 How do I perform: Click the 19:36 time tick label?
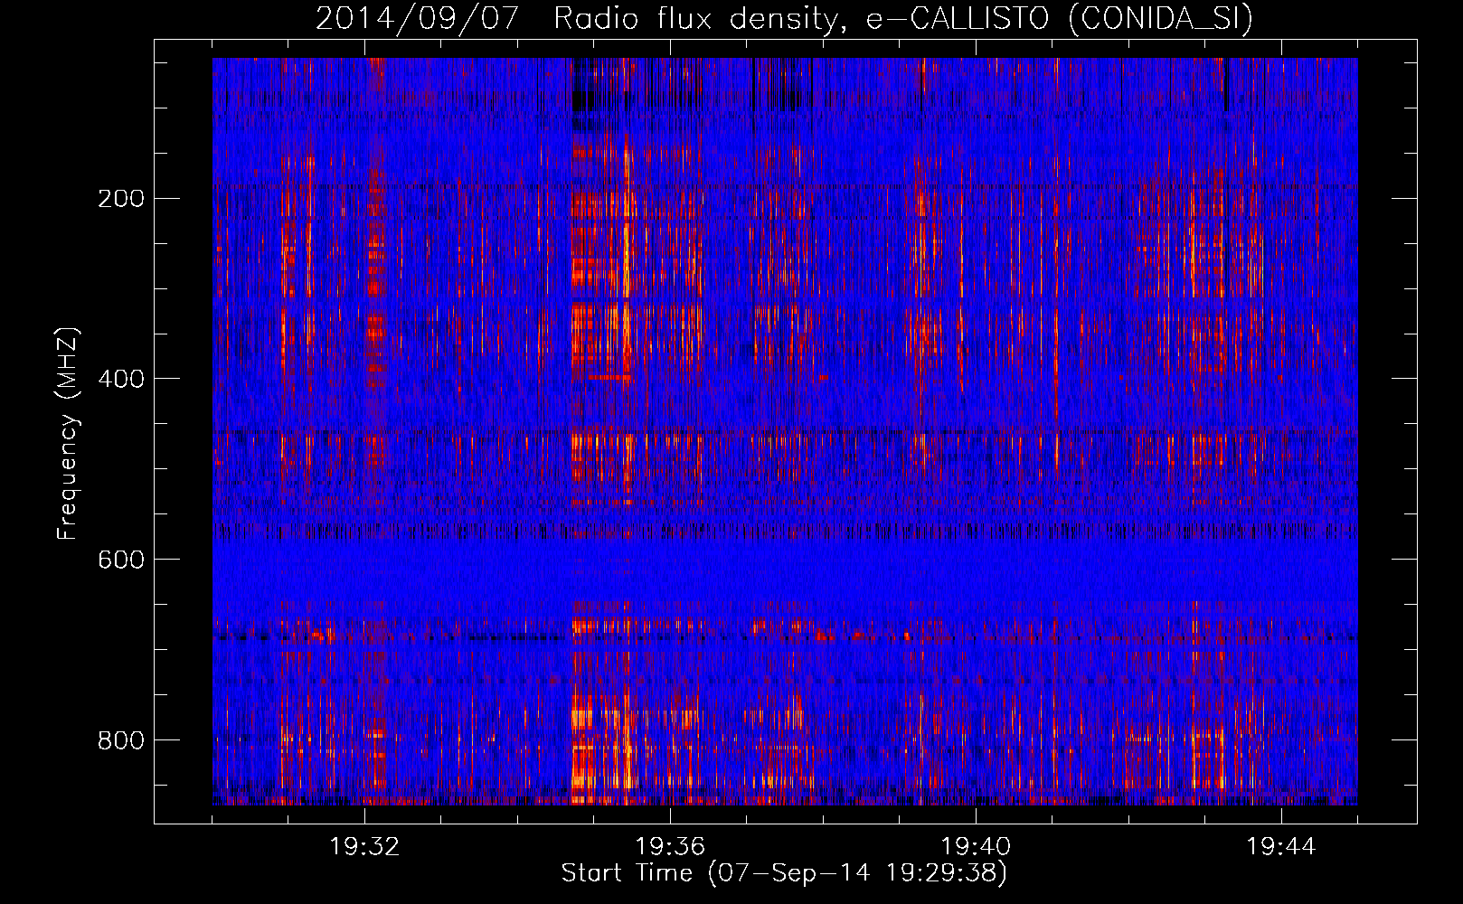tap(670, 847)
